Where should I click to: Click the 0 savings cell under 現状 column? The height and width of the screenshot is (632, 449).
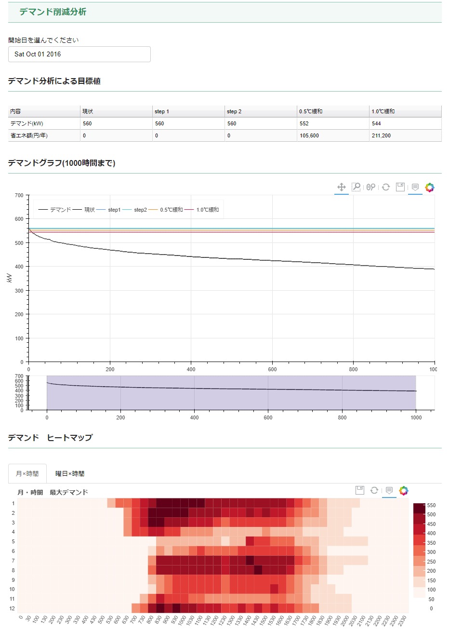[116, 135]
